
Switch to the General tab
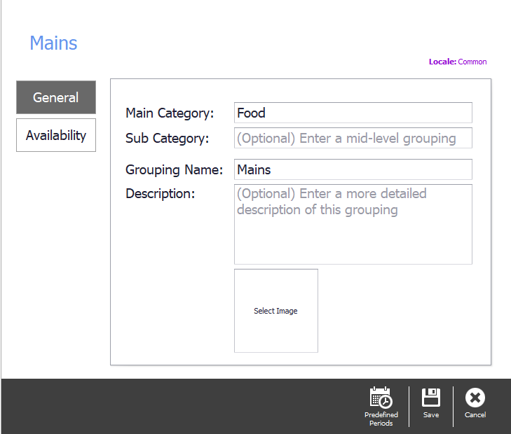pos(56,97)
